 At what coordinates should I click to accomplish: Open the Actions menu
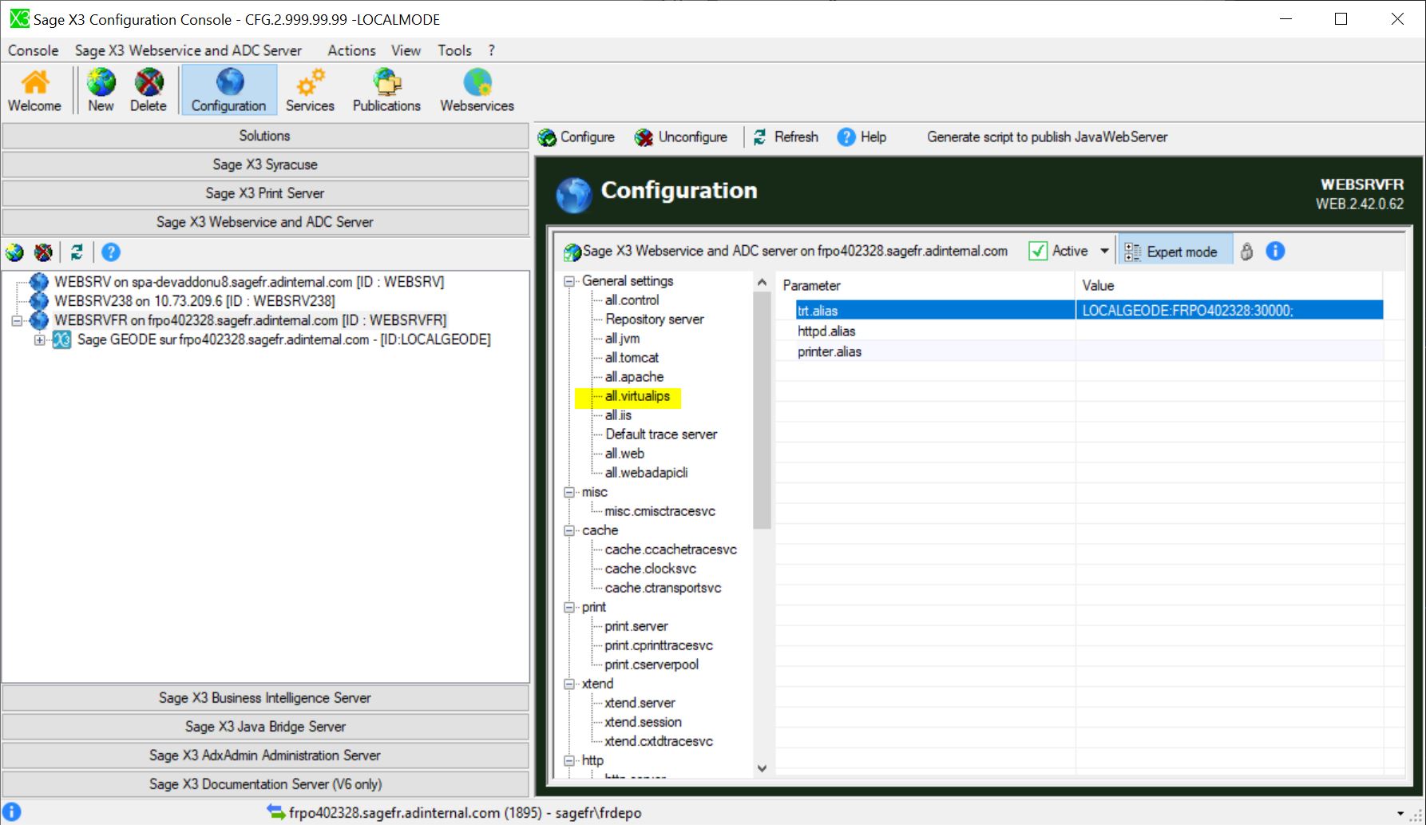click(351, 50)
